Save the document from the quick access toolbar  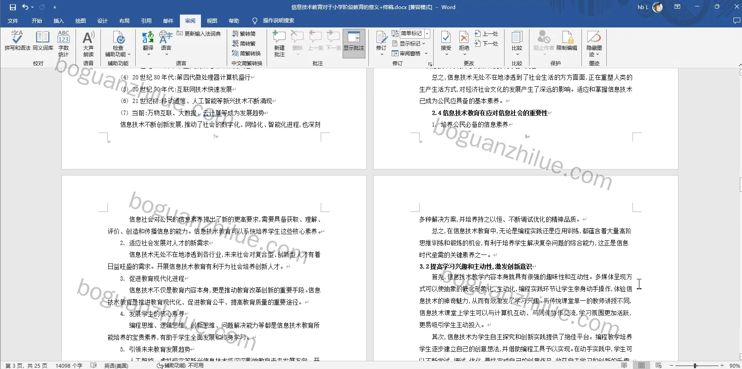(x=13, y=7)
